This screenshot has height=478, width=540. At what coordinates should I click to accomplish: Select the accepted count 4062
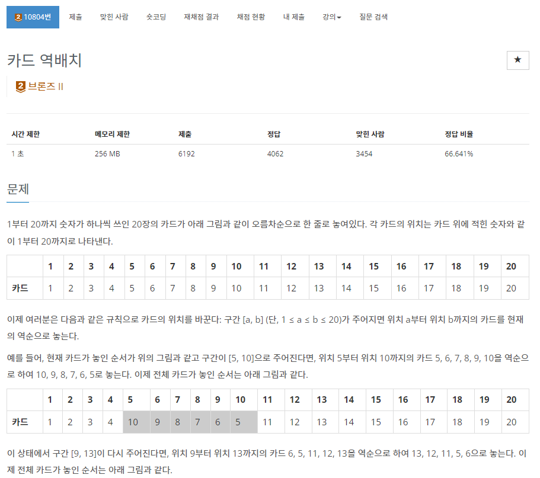(x=275, y=154)
